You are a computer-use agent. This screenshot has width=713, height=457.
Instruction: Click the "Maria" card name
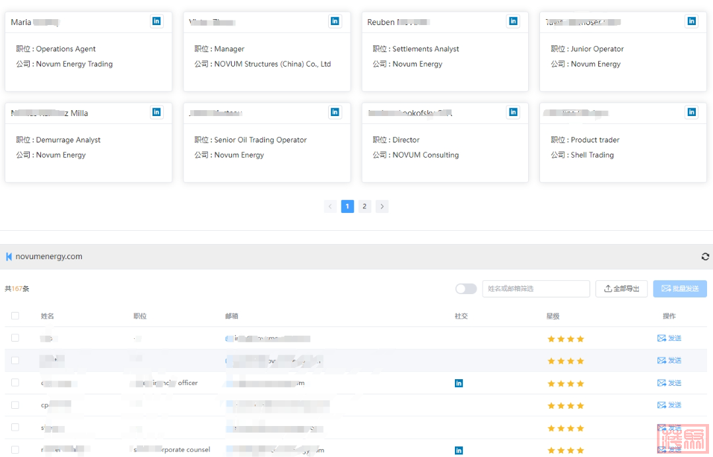coord(21,22)
